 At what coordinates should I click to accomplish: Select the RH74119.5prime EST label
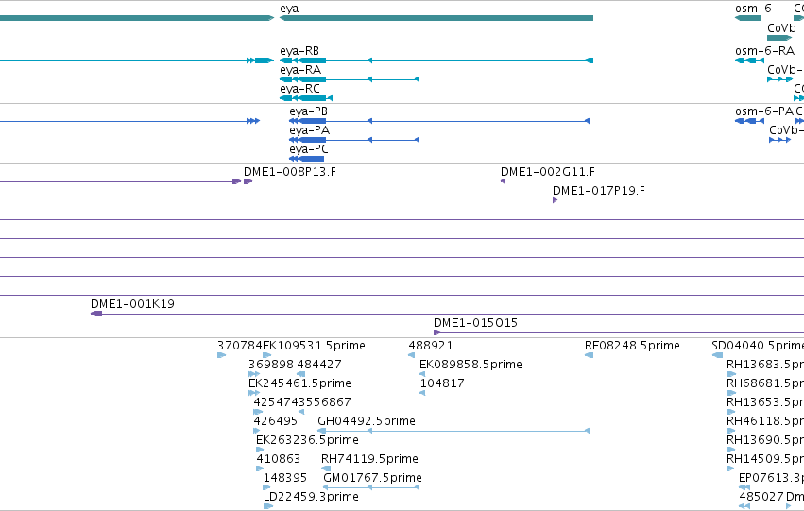369,459
